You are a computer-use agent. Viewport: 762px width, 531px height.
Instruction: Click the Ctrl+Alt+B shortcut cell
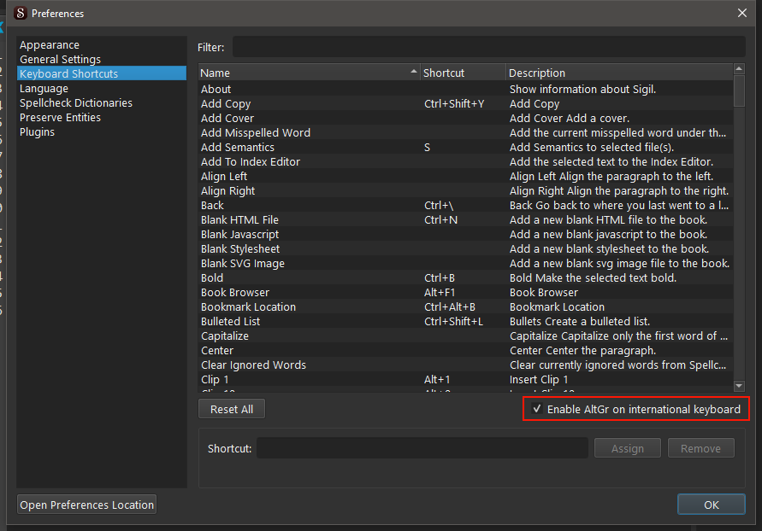tap(463, 307)
